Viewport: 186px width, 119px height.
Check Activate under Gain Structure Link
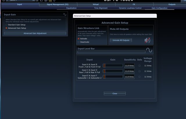78,39
